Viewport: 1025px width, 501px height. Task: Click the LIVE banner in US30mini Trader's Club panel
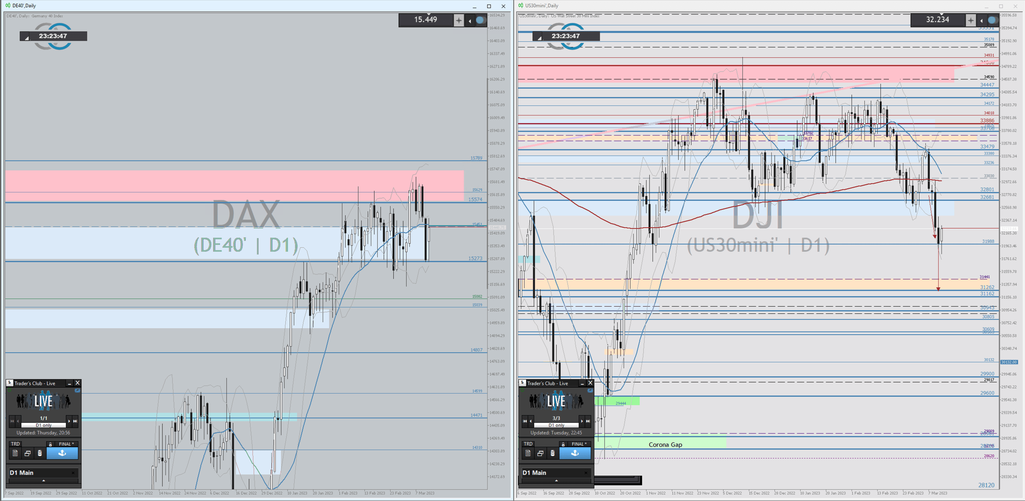(556, 401)
